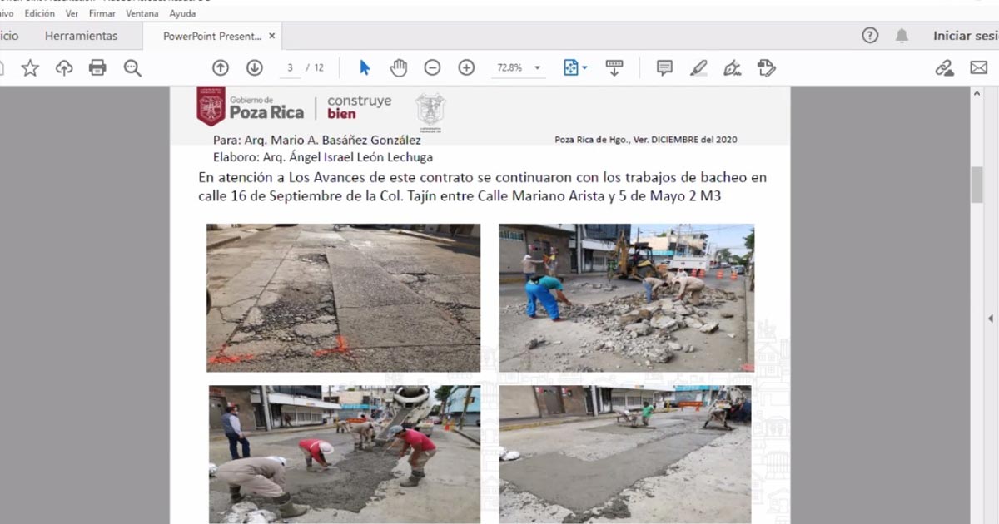
Task: Open the Ventana menu
Action: [x=142, y=14]
